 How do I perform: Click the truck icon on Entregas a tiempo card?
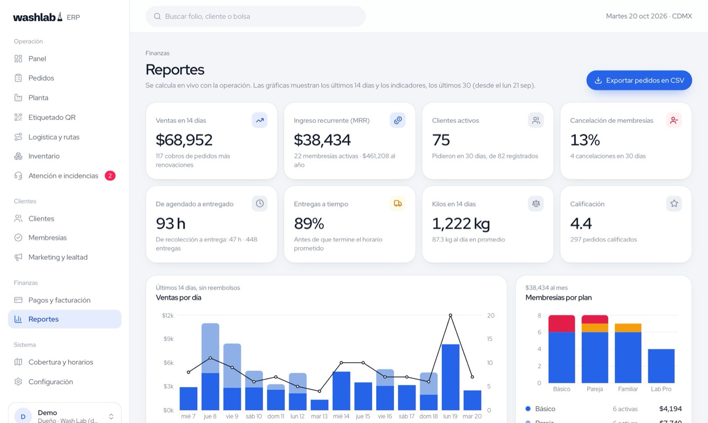(x=397, y=203)
